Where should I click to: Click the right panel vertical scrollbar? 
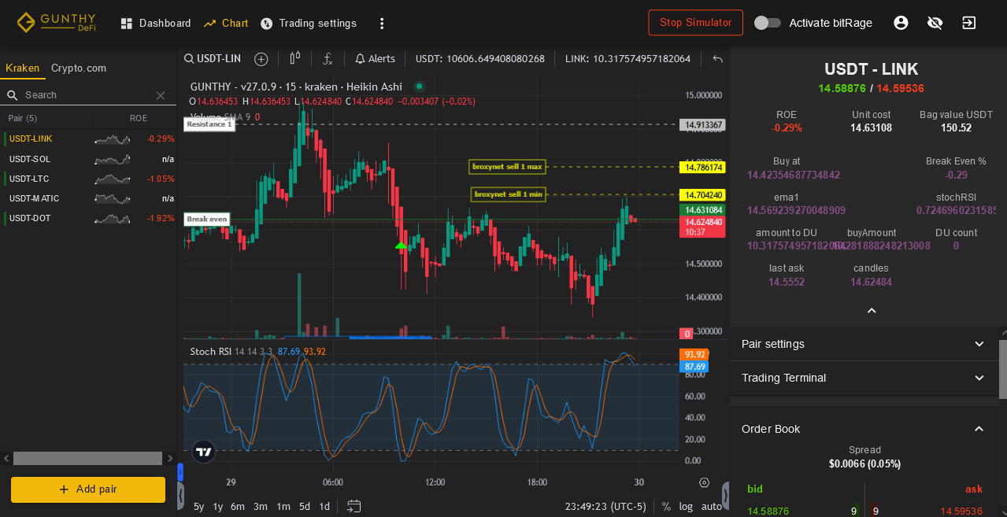[x=1003, y=370]
